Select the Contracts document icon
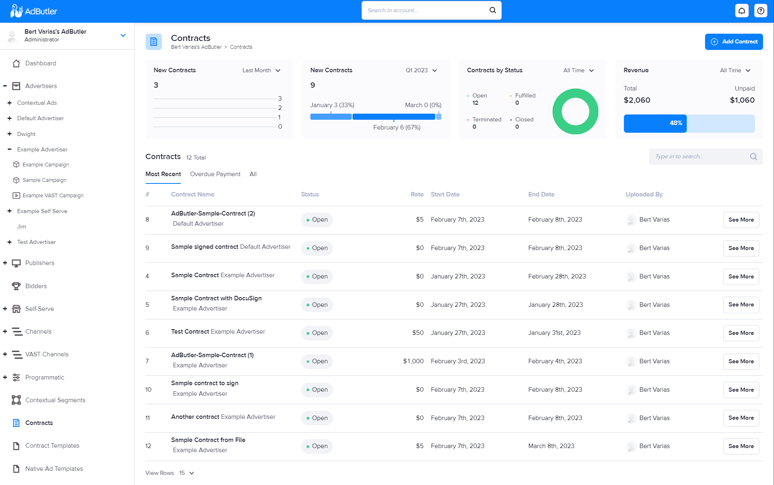Image resolution: width=774 pixels, height=485 pixels. 16,422
